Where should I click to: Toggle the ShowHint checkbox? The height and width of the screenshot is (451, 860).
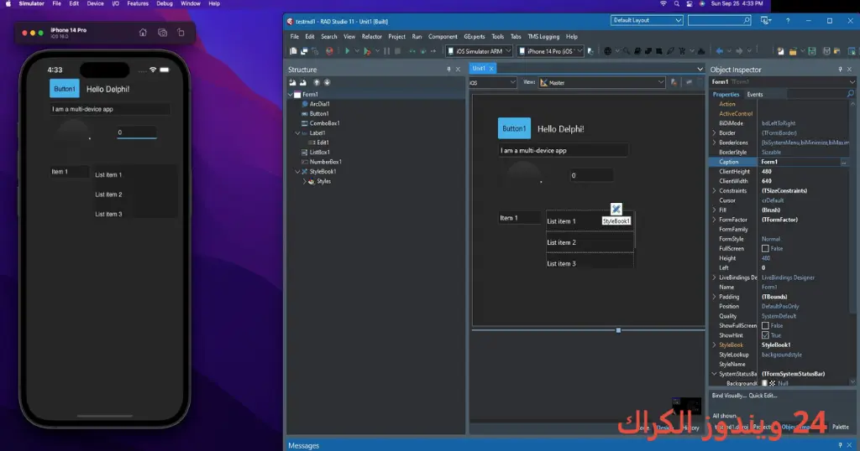(x=765, y=335)
